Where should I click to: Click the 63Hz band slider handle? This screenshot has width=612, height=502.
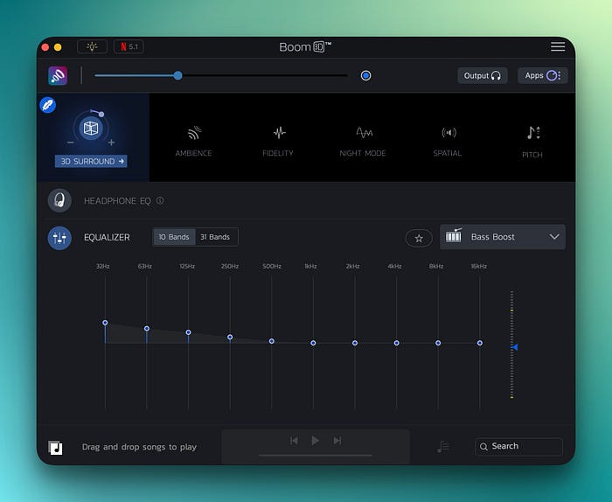tap(147, 329)
